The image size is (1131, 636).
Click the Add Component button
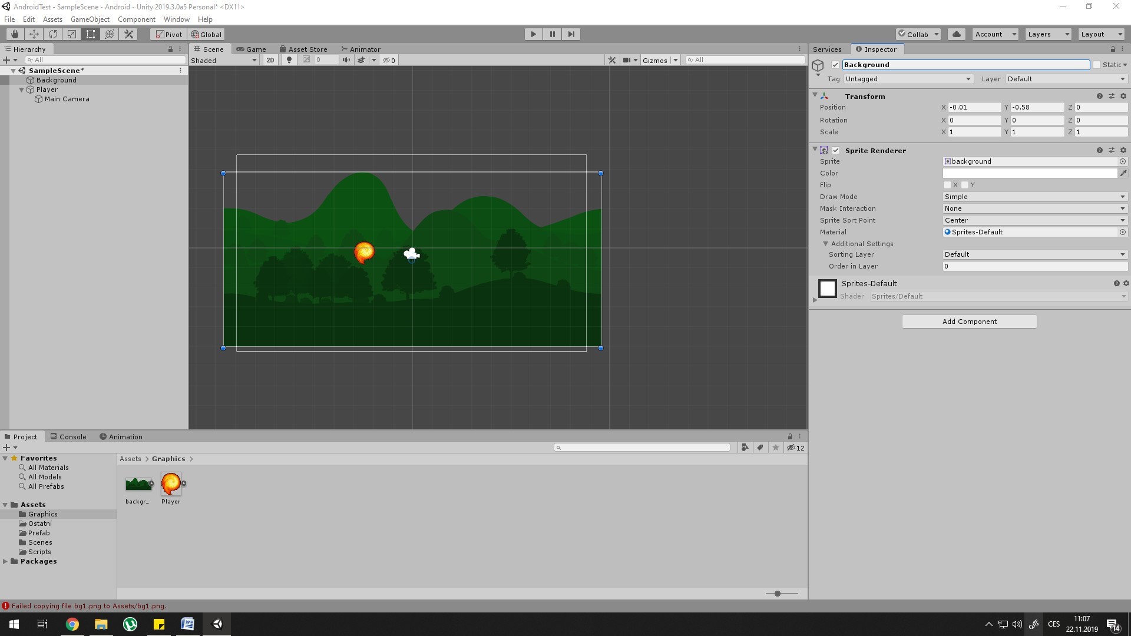tap(969, 322)
